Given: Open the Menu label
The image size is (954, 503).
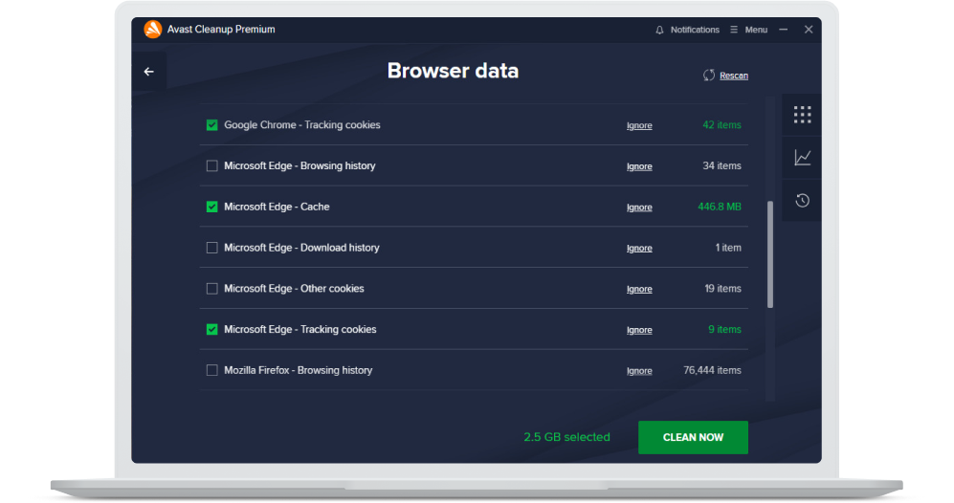Looking at the screenshot, I should click(756, 30).
